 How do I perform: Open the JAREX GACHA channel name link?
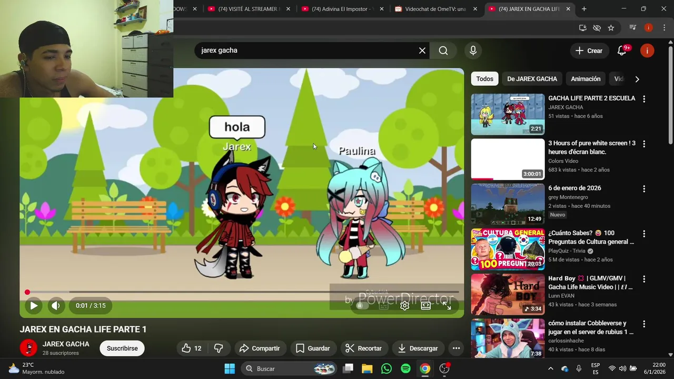66,344
